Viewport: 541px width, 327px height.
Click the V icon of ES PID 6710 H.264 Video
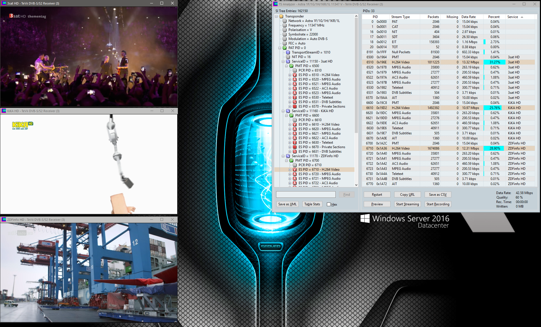(295, 170)
